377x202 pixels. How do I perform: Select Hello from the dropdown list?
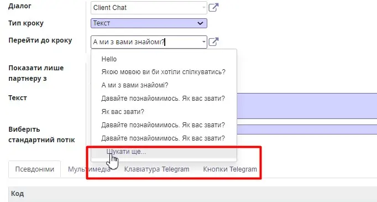tap(109, 59)
